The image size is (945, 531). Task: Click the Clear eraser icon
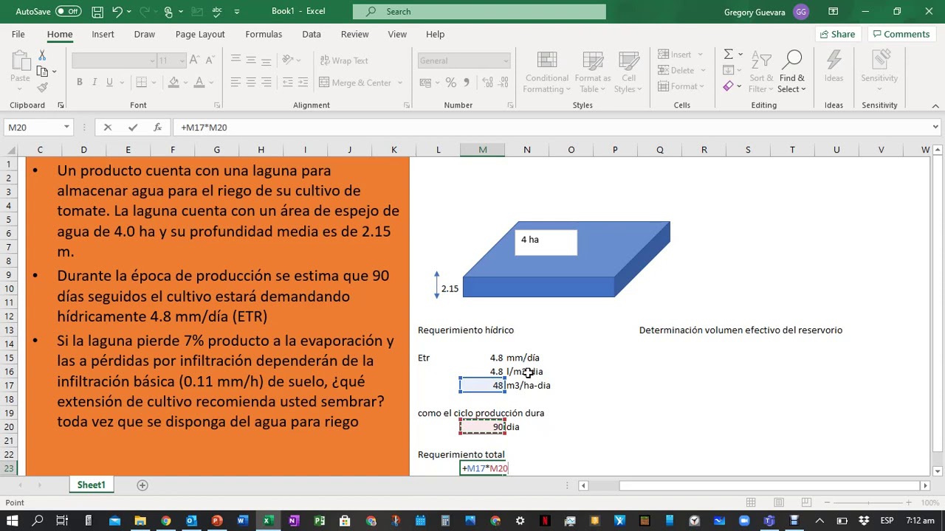coord(729,86)
